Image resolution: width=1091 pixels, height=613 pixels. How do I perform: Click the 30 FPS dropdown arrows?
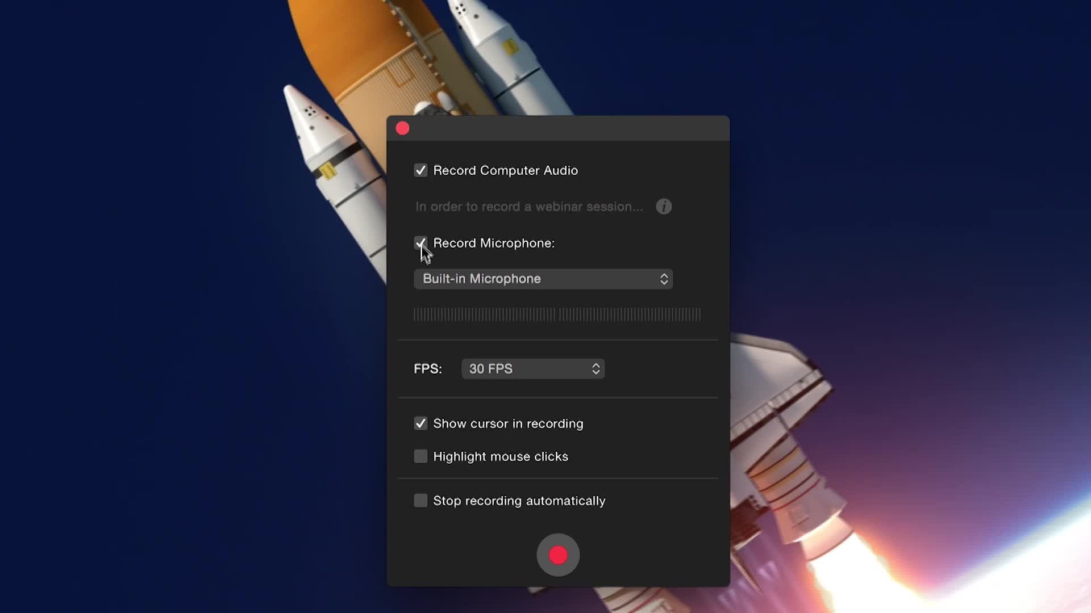(596, 369)
